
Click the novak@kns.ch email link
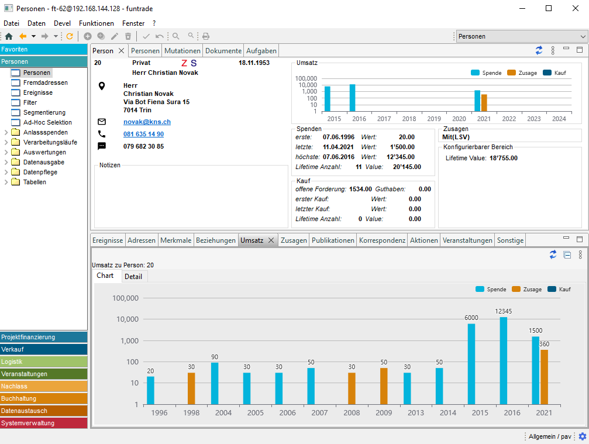pos(147,122)
